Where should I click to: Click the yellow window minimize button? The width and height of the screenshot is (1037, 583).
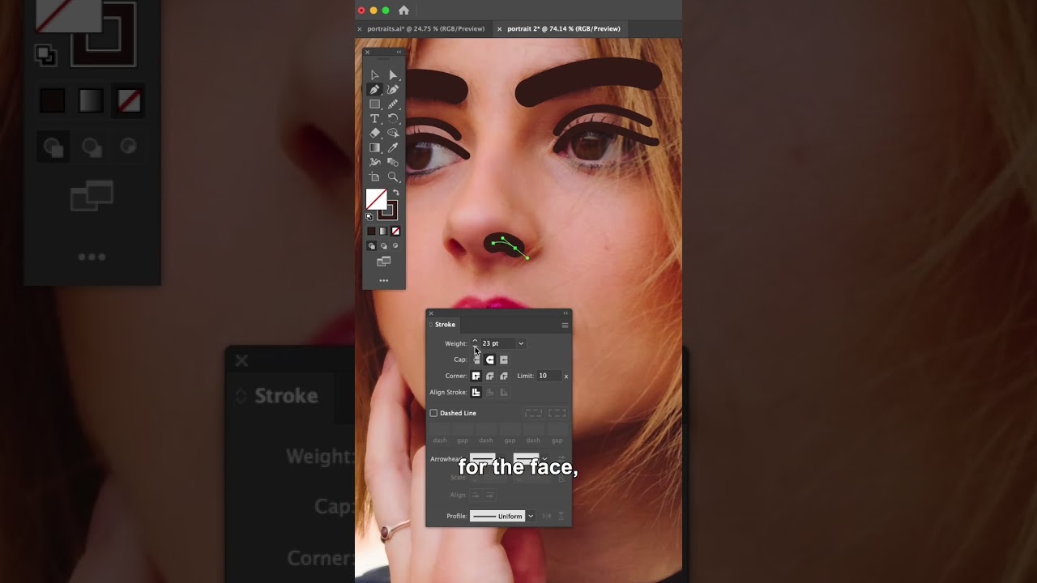click(x=373, y=11)
